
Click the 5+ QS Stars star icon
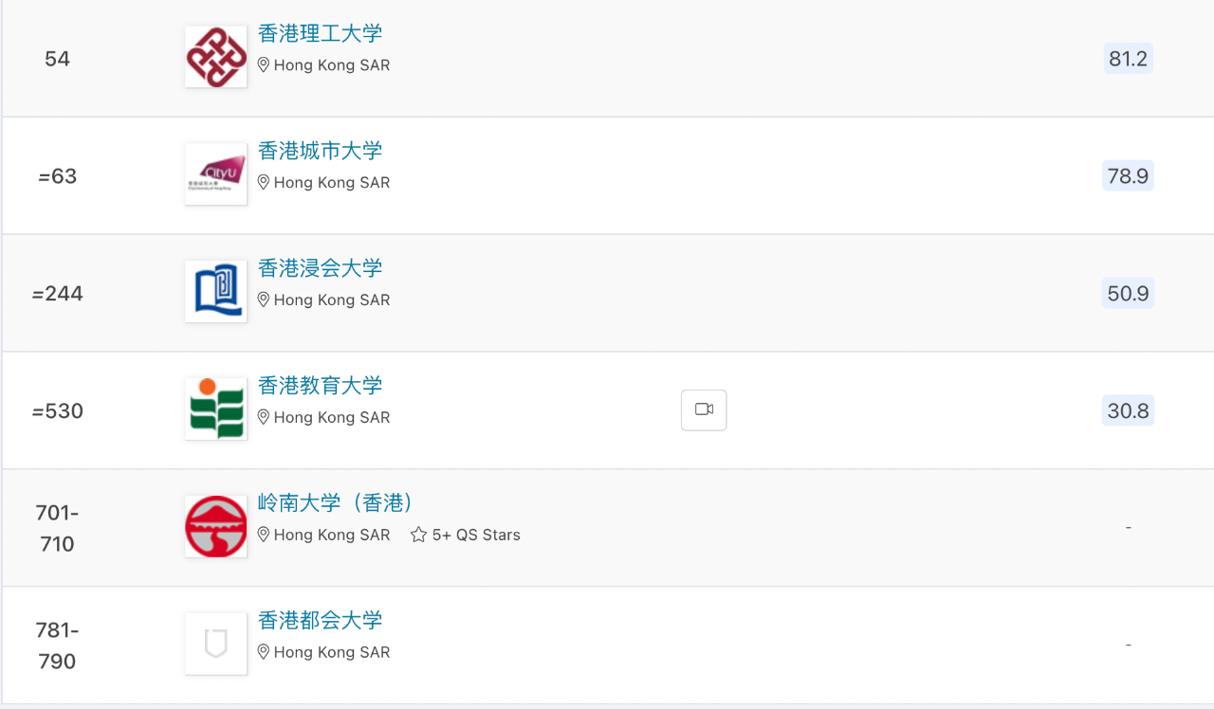(418, 535)
